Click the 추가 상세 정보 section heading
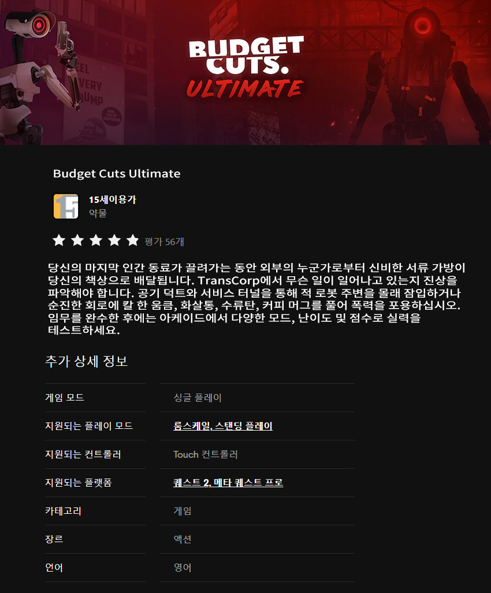This screenshot has width=491, height=593. click(x=86, y=361)
